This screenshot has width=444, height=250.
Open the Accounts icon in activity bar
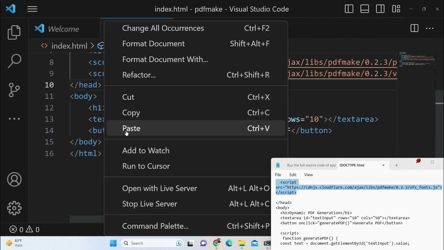[x=14, y=180]
